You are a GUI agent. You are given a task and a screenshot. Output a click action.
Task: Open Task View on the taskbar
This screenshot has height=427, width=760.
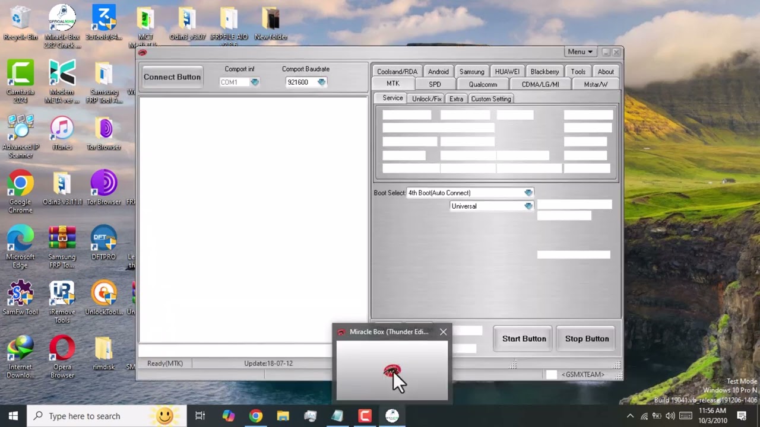[200, 416]
